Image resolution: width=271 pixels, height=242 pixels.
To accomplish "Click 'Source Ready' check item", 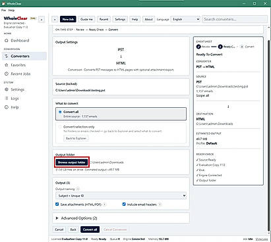I will click(206, 160).
